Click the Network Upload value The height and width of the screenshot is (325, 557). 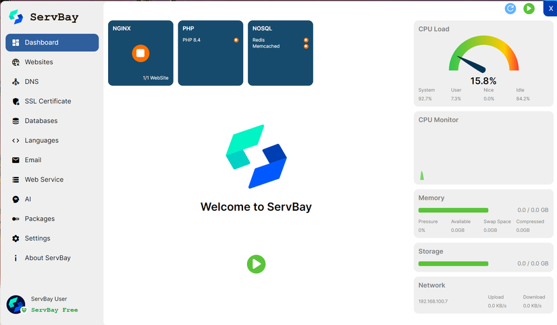497,306
